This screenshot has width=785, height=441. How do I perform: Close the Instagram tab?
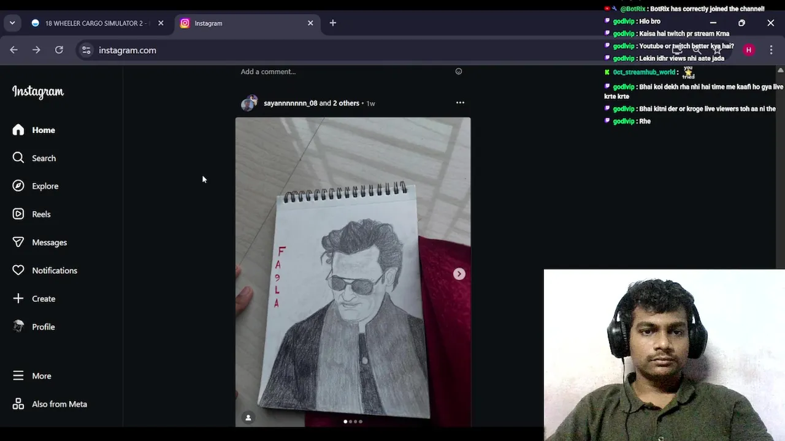(310, 23)
